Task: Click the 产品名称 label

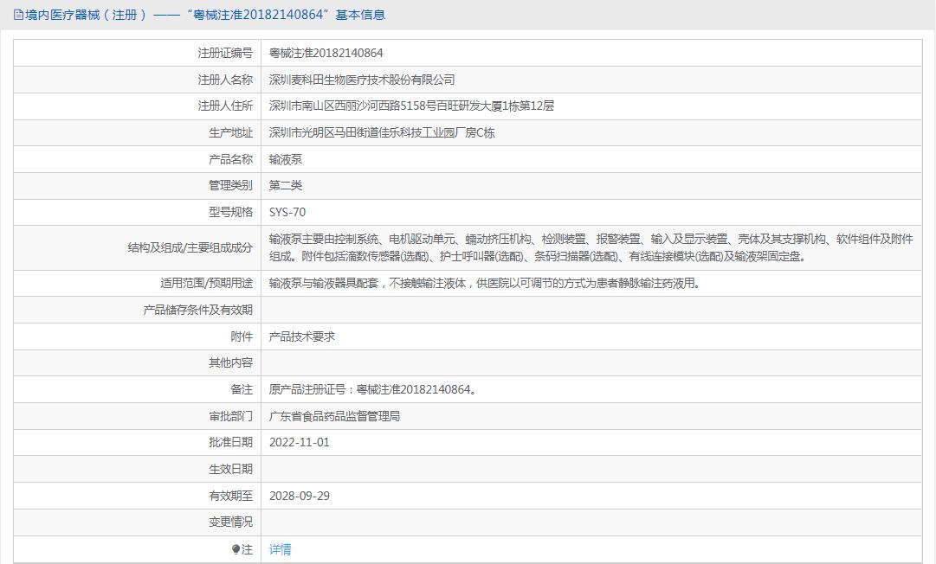Action: [230, 159]
